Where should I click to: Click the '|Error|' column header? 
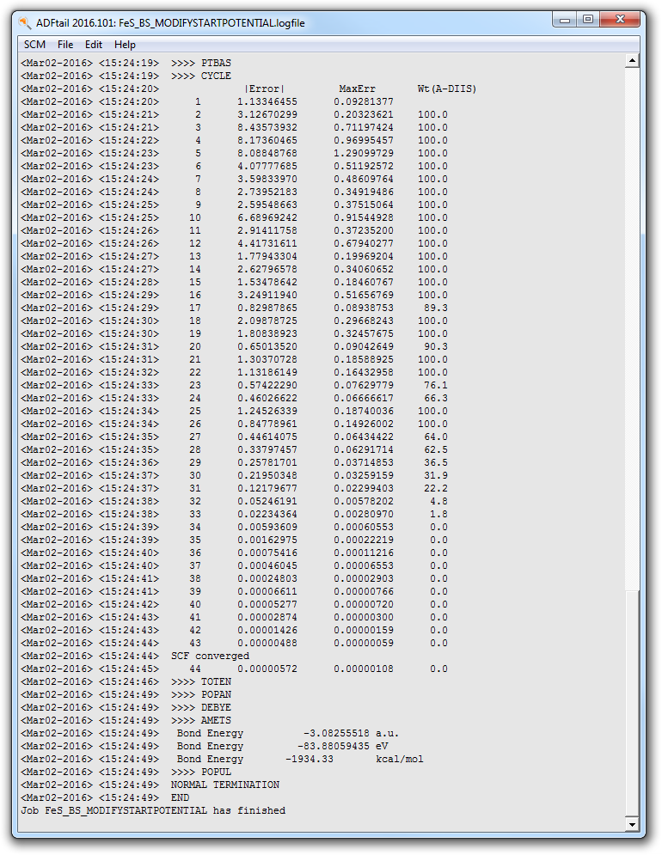[264, 89]
